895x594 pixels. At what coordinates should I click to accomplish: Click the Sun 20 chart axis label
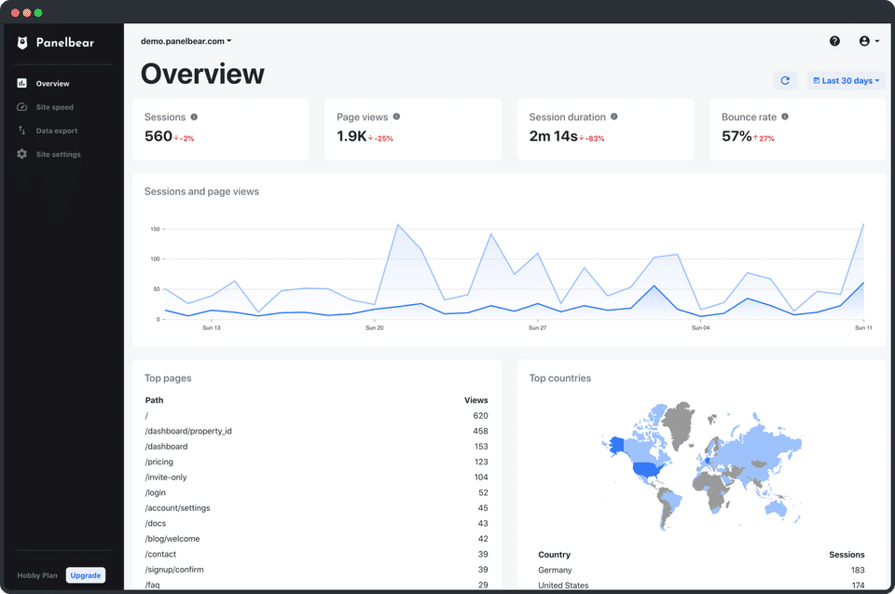click(x=375, y=328)
